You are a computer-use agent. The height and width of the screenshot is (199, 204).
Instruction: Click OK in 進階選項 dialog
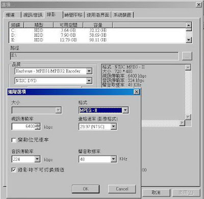(x=86, y=189)
